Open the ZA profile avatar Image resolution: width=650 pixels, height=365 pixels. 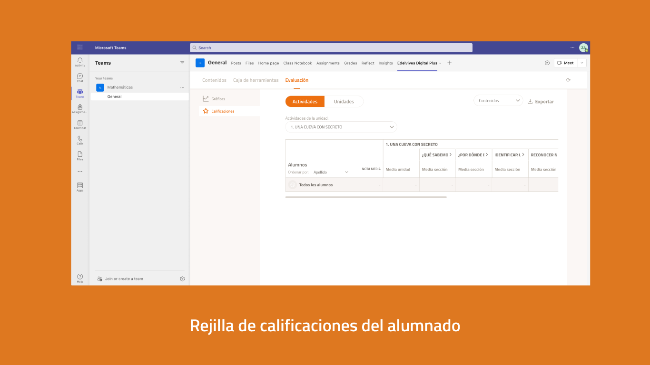tap(583, 48)
